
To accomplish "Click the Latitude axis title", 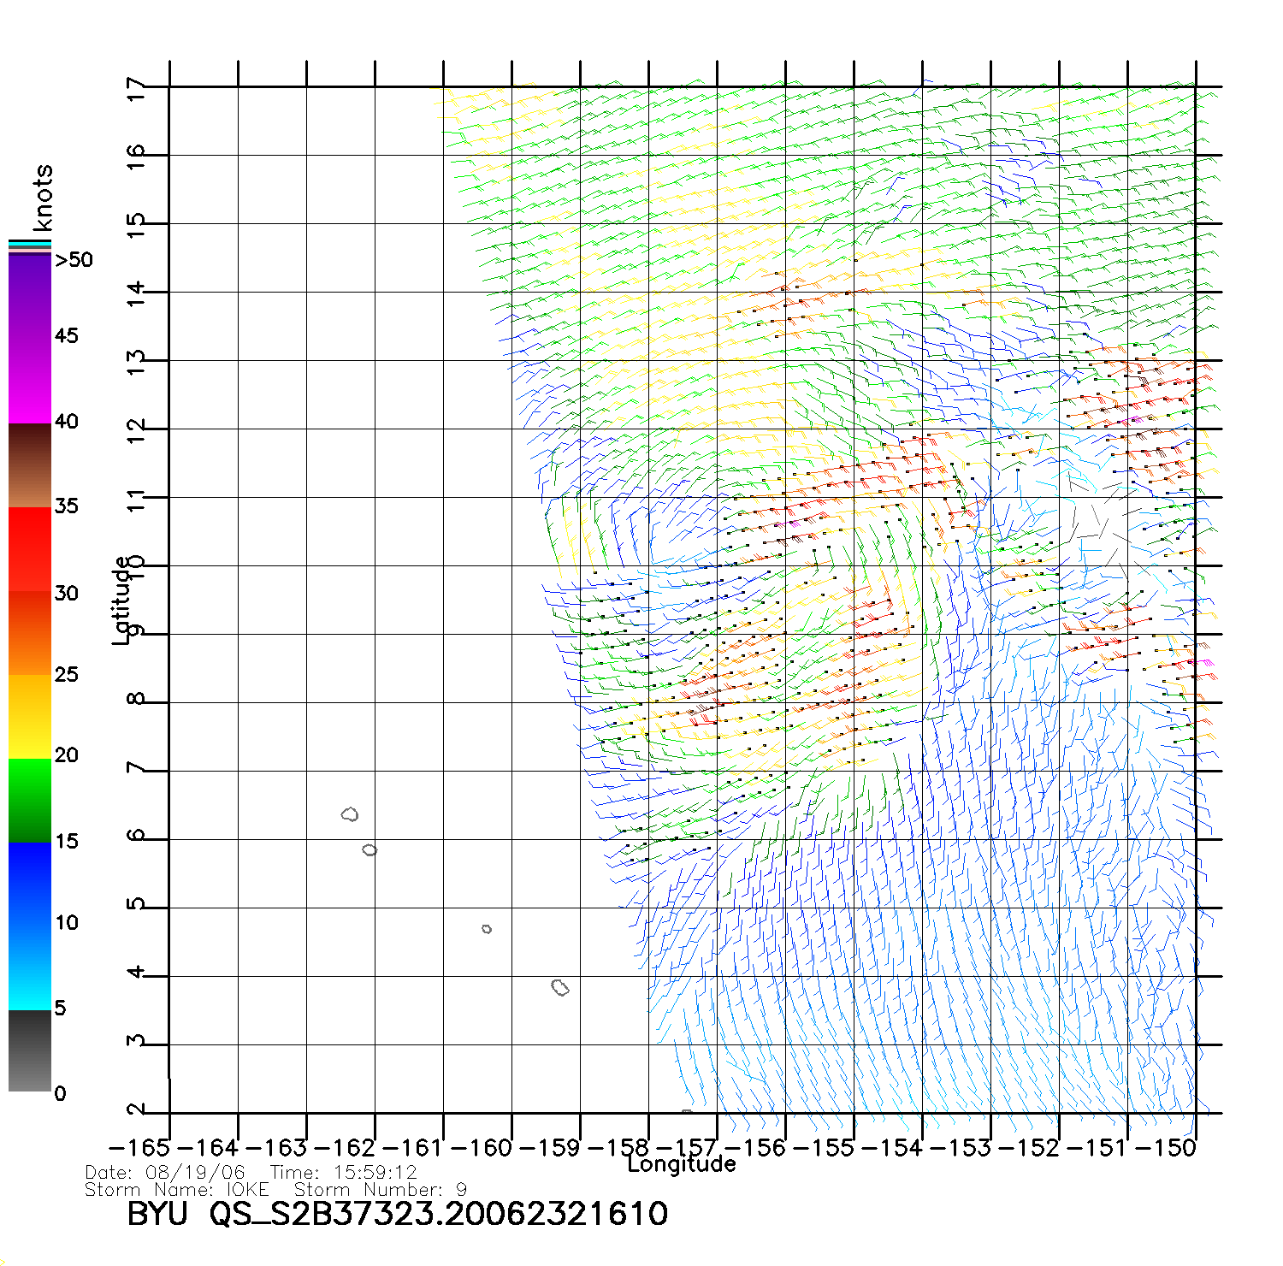I will (121, 600).
